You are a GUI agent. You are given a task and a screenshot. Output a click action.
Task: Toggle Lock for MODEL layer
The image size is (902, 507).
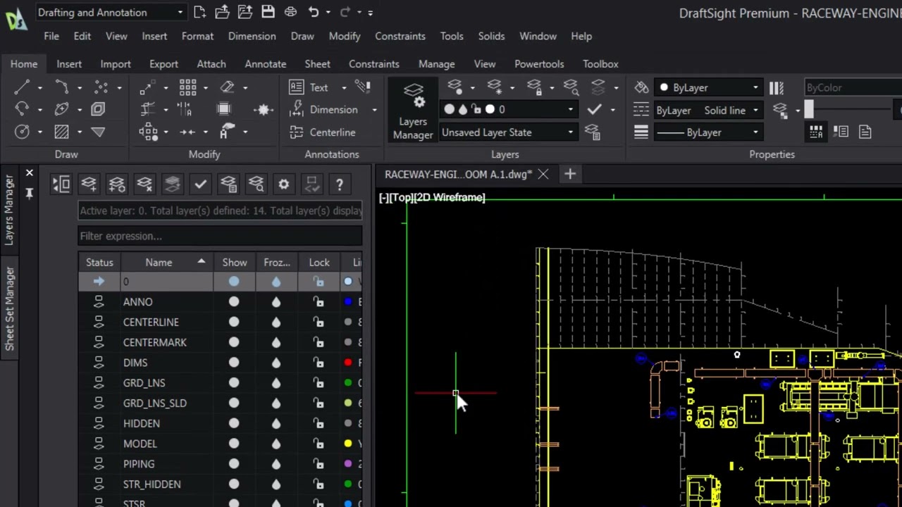319,444
